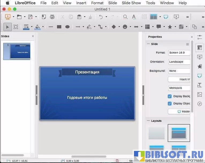
Task: Open the Format dropdown showing Screen 16:9
Action: click(x=179, y=53)
